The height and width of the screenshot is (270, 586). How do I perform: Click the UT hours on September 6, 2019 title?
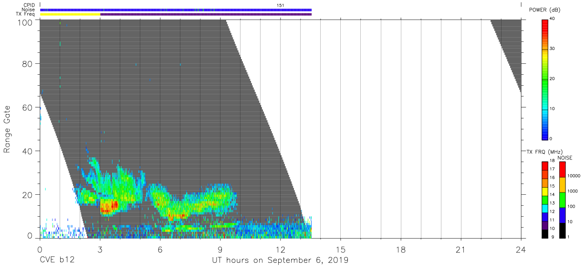click(x=280, y=260)
